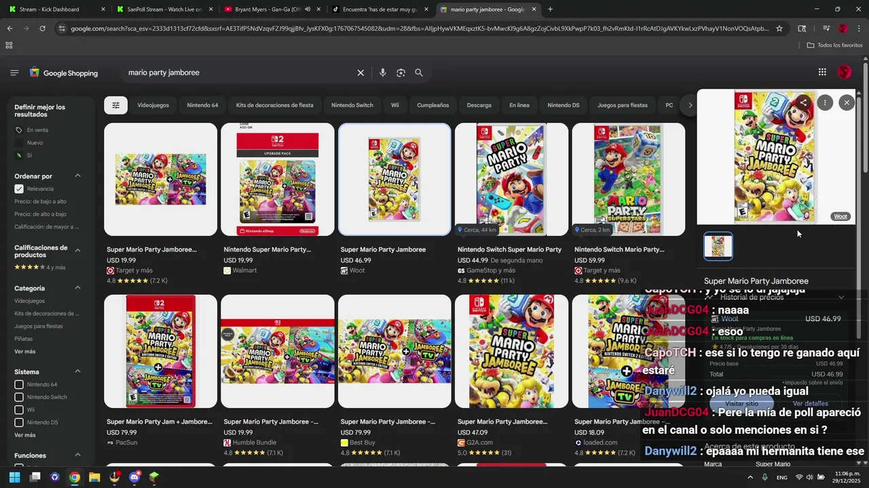This screenshot has height=488, width=869.
Task: Select product image thumbnail in detail panel
Action: pyautogui.click(x=718, y=247)
